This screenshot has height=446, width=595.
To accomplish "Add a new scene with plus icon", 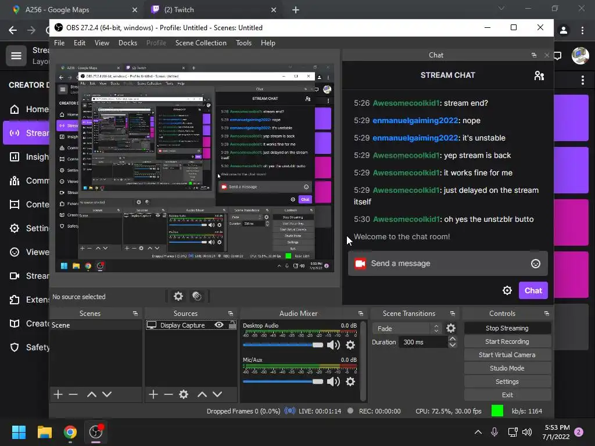I will pos(58,394).
